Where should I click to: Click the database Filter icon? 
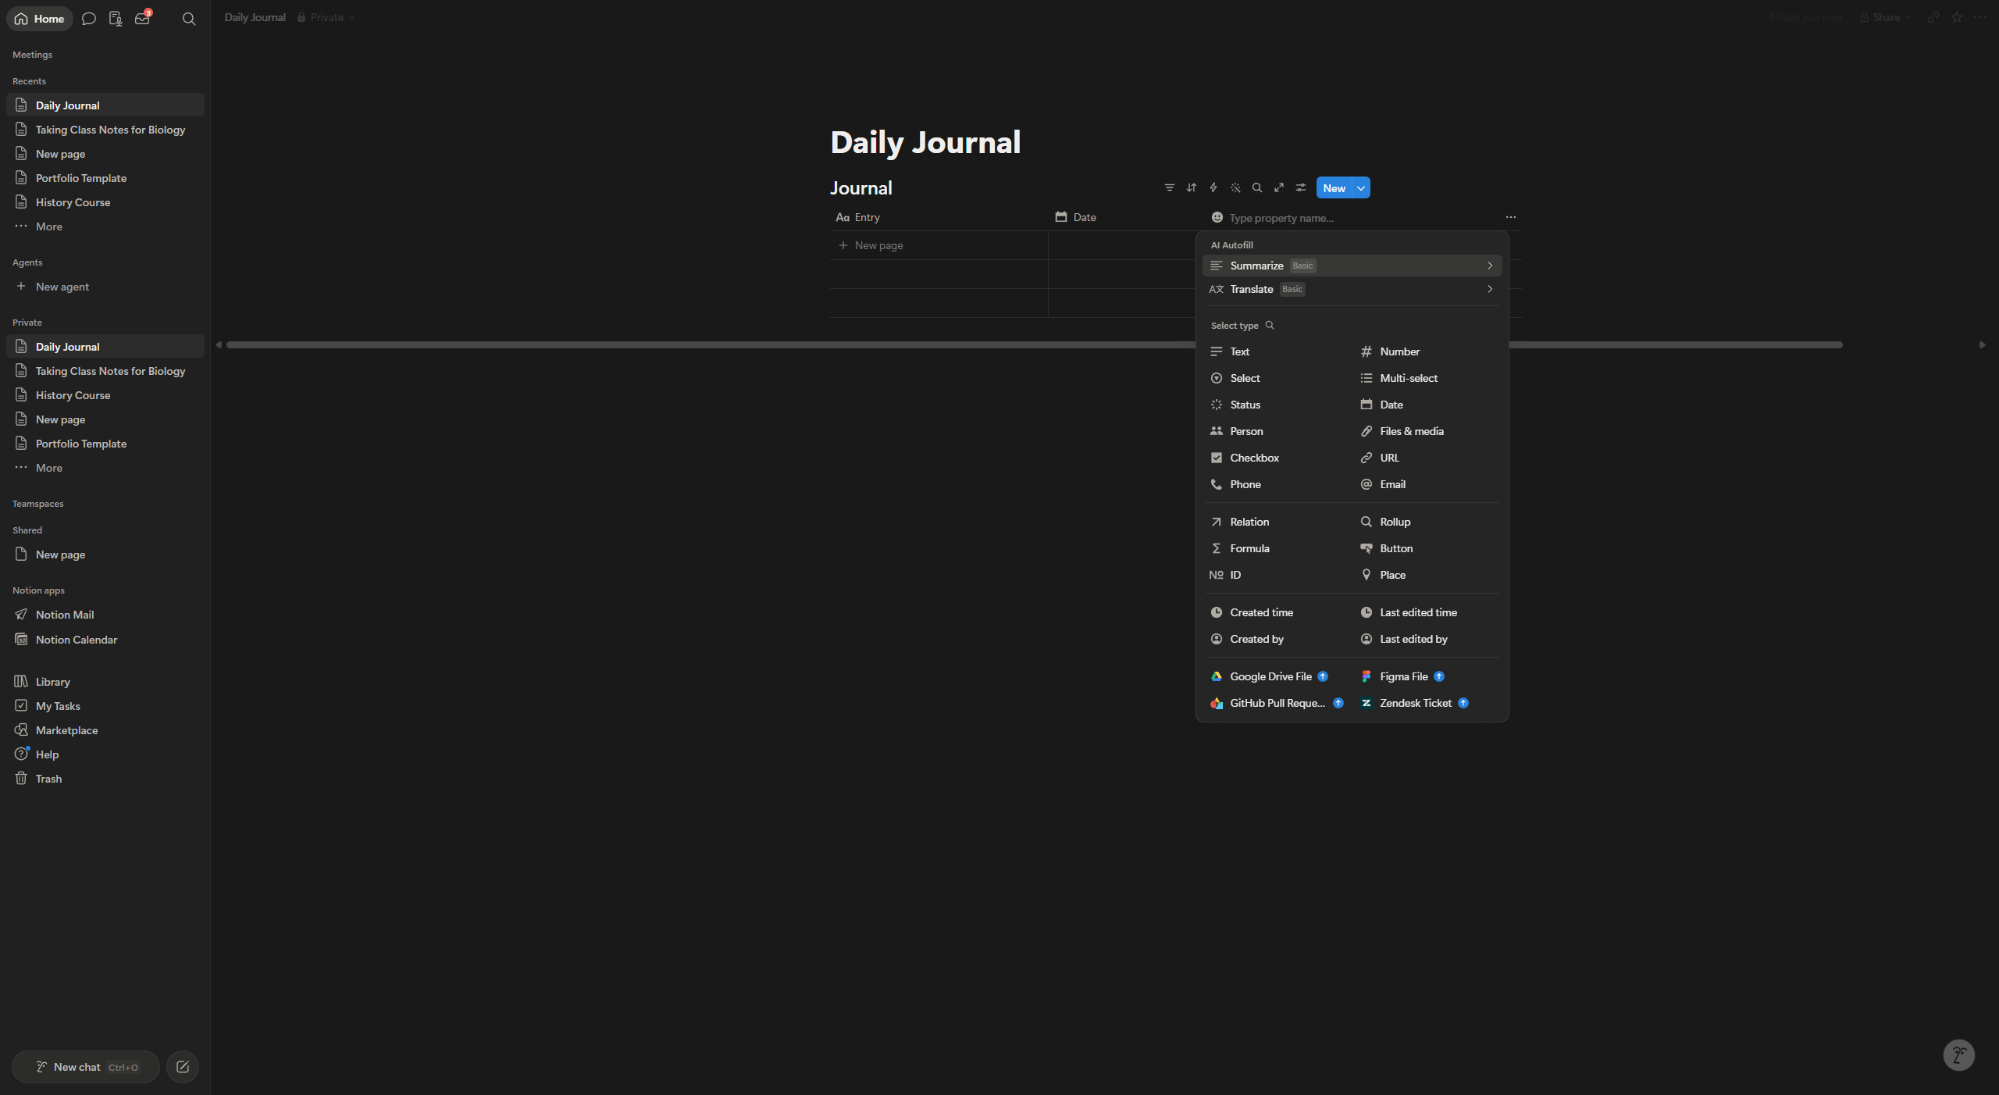tap(1169, 187)
